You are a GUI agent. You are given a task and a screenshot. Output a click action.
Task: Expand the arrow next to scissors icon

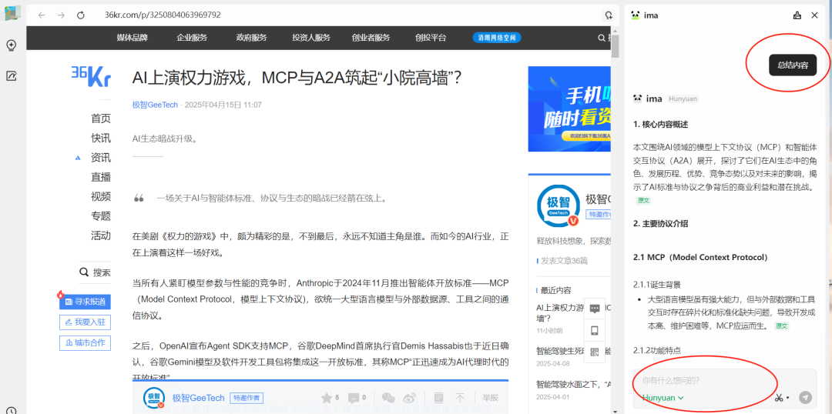(788, 398)
